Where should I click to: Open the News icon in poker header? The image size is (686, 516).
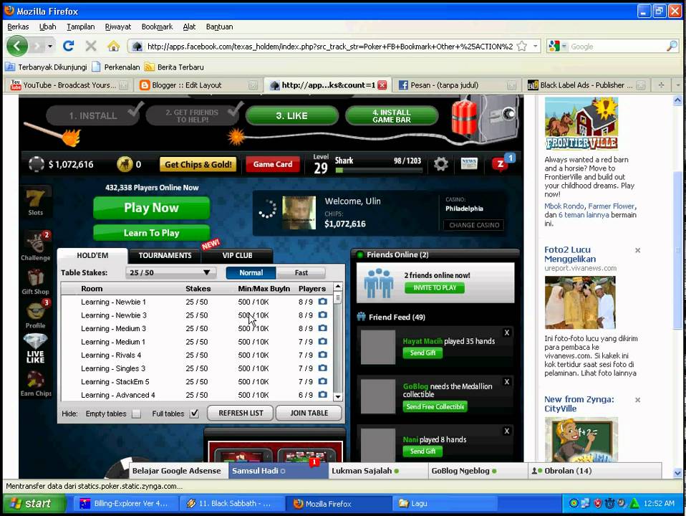469,164
